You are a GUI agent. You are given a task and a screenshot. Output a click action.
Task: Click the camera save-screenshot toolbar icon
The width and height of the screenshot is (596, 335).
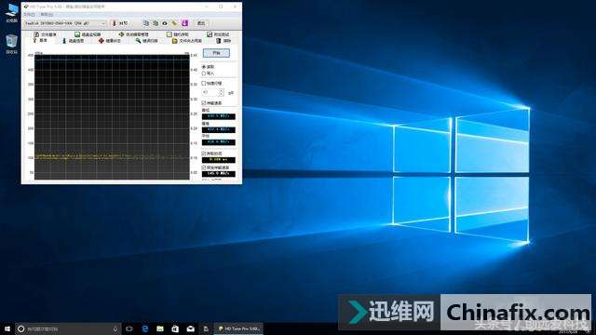[165, 23]
